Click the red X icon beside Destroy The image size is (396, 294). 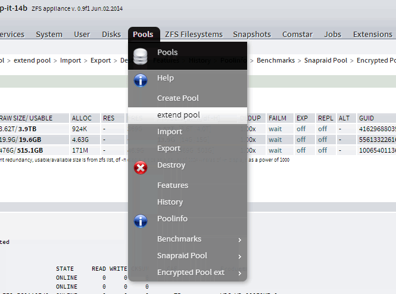[x=141, y=168]
